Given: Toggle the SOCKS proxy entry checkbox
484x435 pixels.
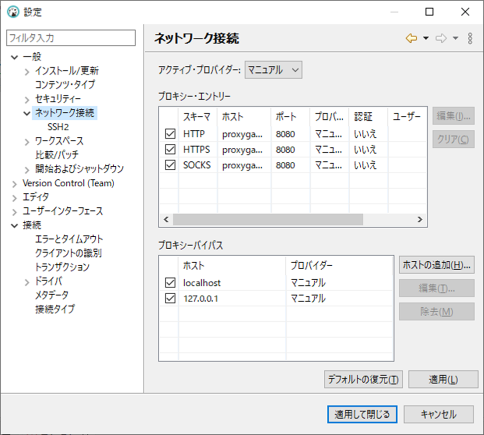Looking at the screenshot, I should point(170,165).
